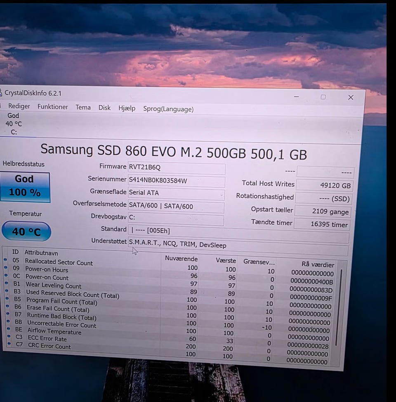Select the ECC Error Rate attribute name
The width and height of the screenshot is (396, 402).
coord(47,339)
